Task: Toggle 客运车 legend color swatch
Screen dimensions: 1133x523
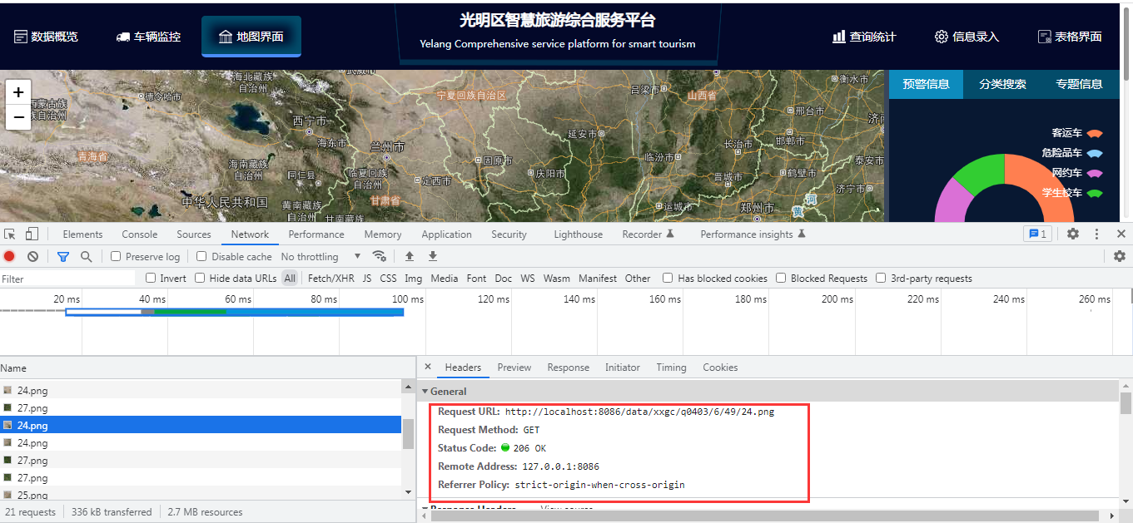Action: coord(1095,133)
